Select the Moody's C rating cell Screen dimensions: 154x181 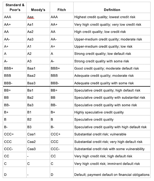click(x=38, y=164)
